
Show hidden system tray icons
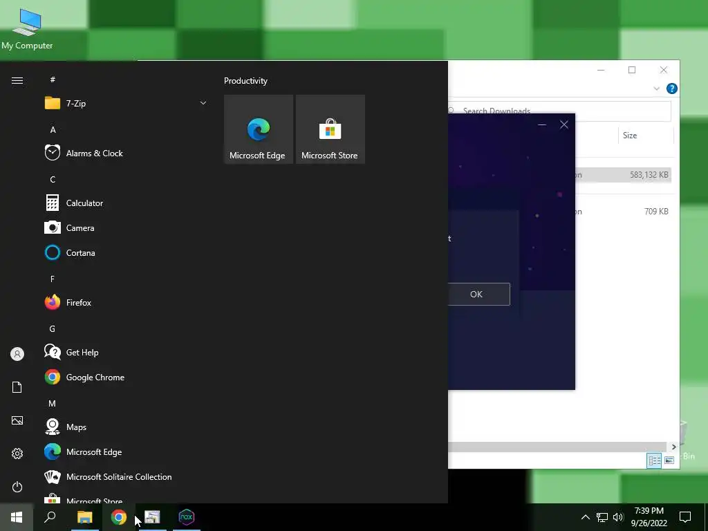585,517
